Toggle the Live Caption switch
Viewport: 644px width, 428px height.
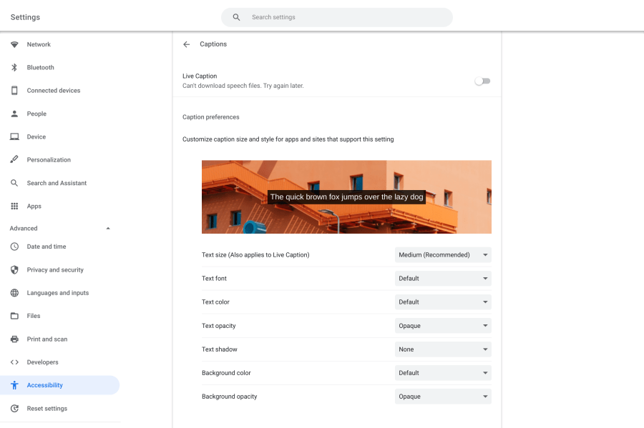[482, 81]
